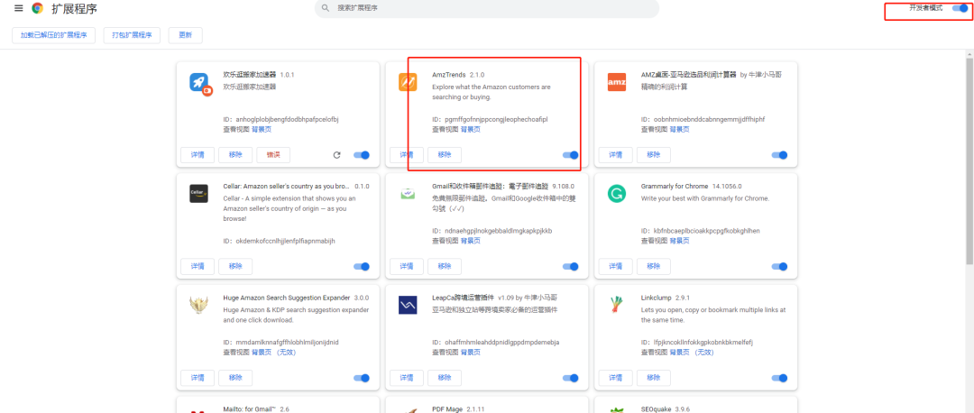Viewport: 974px width, 413px height.
Task: Disable the Cellar extension
Action: [362, 266]
